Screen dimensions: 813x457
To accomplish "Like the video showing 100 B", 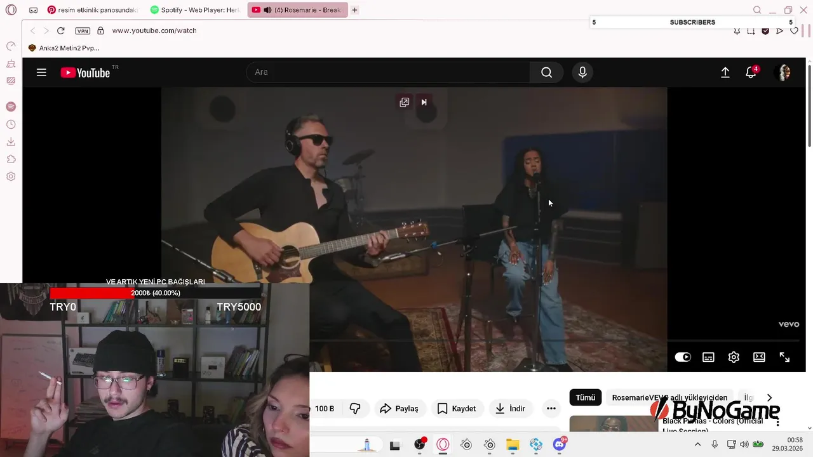I will [325, 409].
